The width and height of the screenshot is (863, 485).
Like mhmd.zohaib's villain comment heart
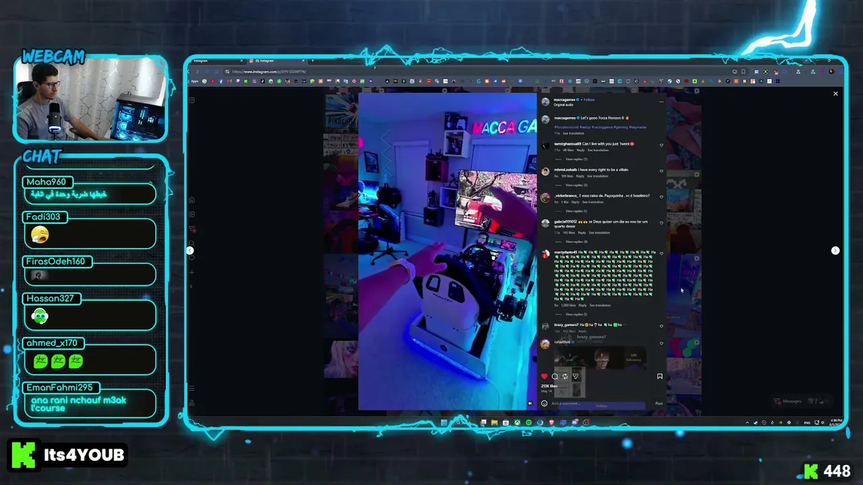(661, 171)
